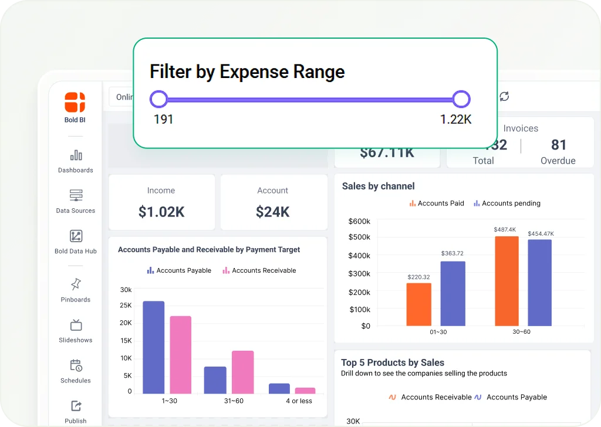Viewport: 601px width, 427px height.
Task: Toggle Accounts Receivable legend in payment chart
Action: (x=259, y=270)
